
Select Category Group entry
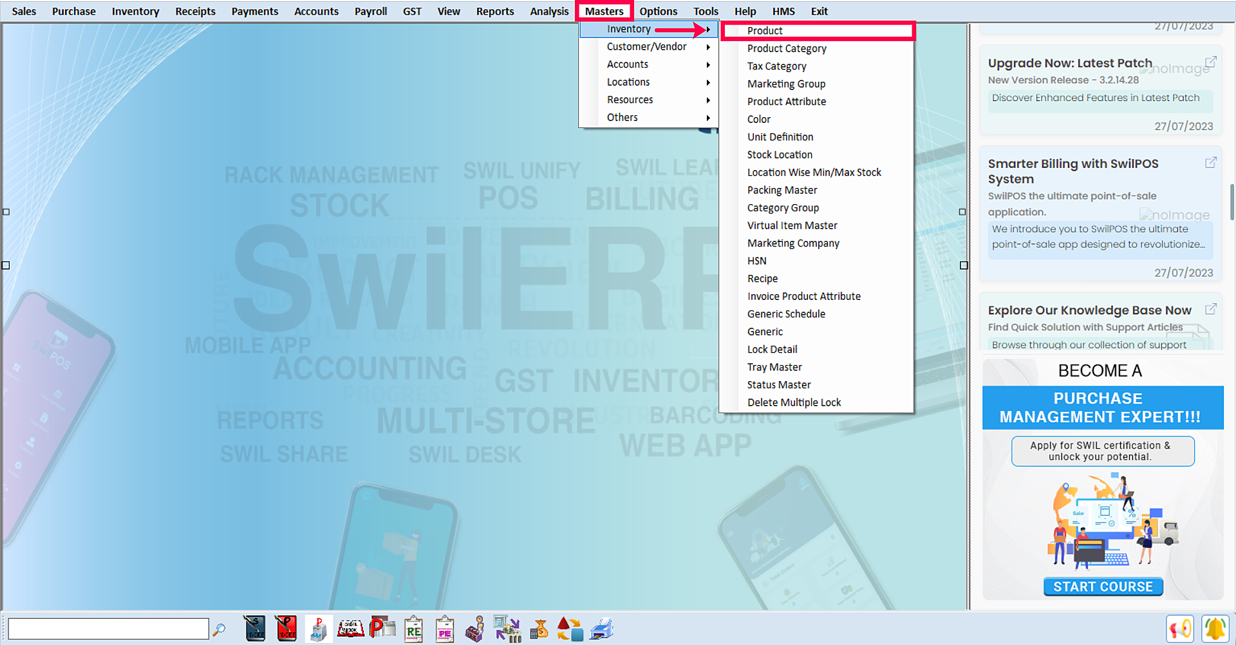pos(816,207)
